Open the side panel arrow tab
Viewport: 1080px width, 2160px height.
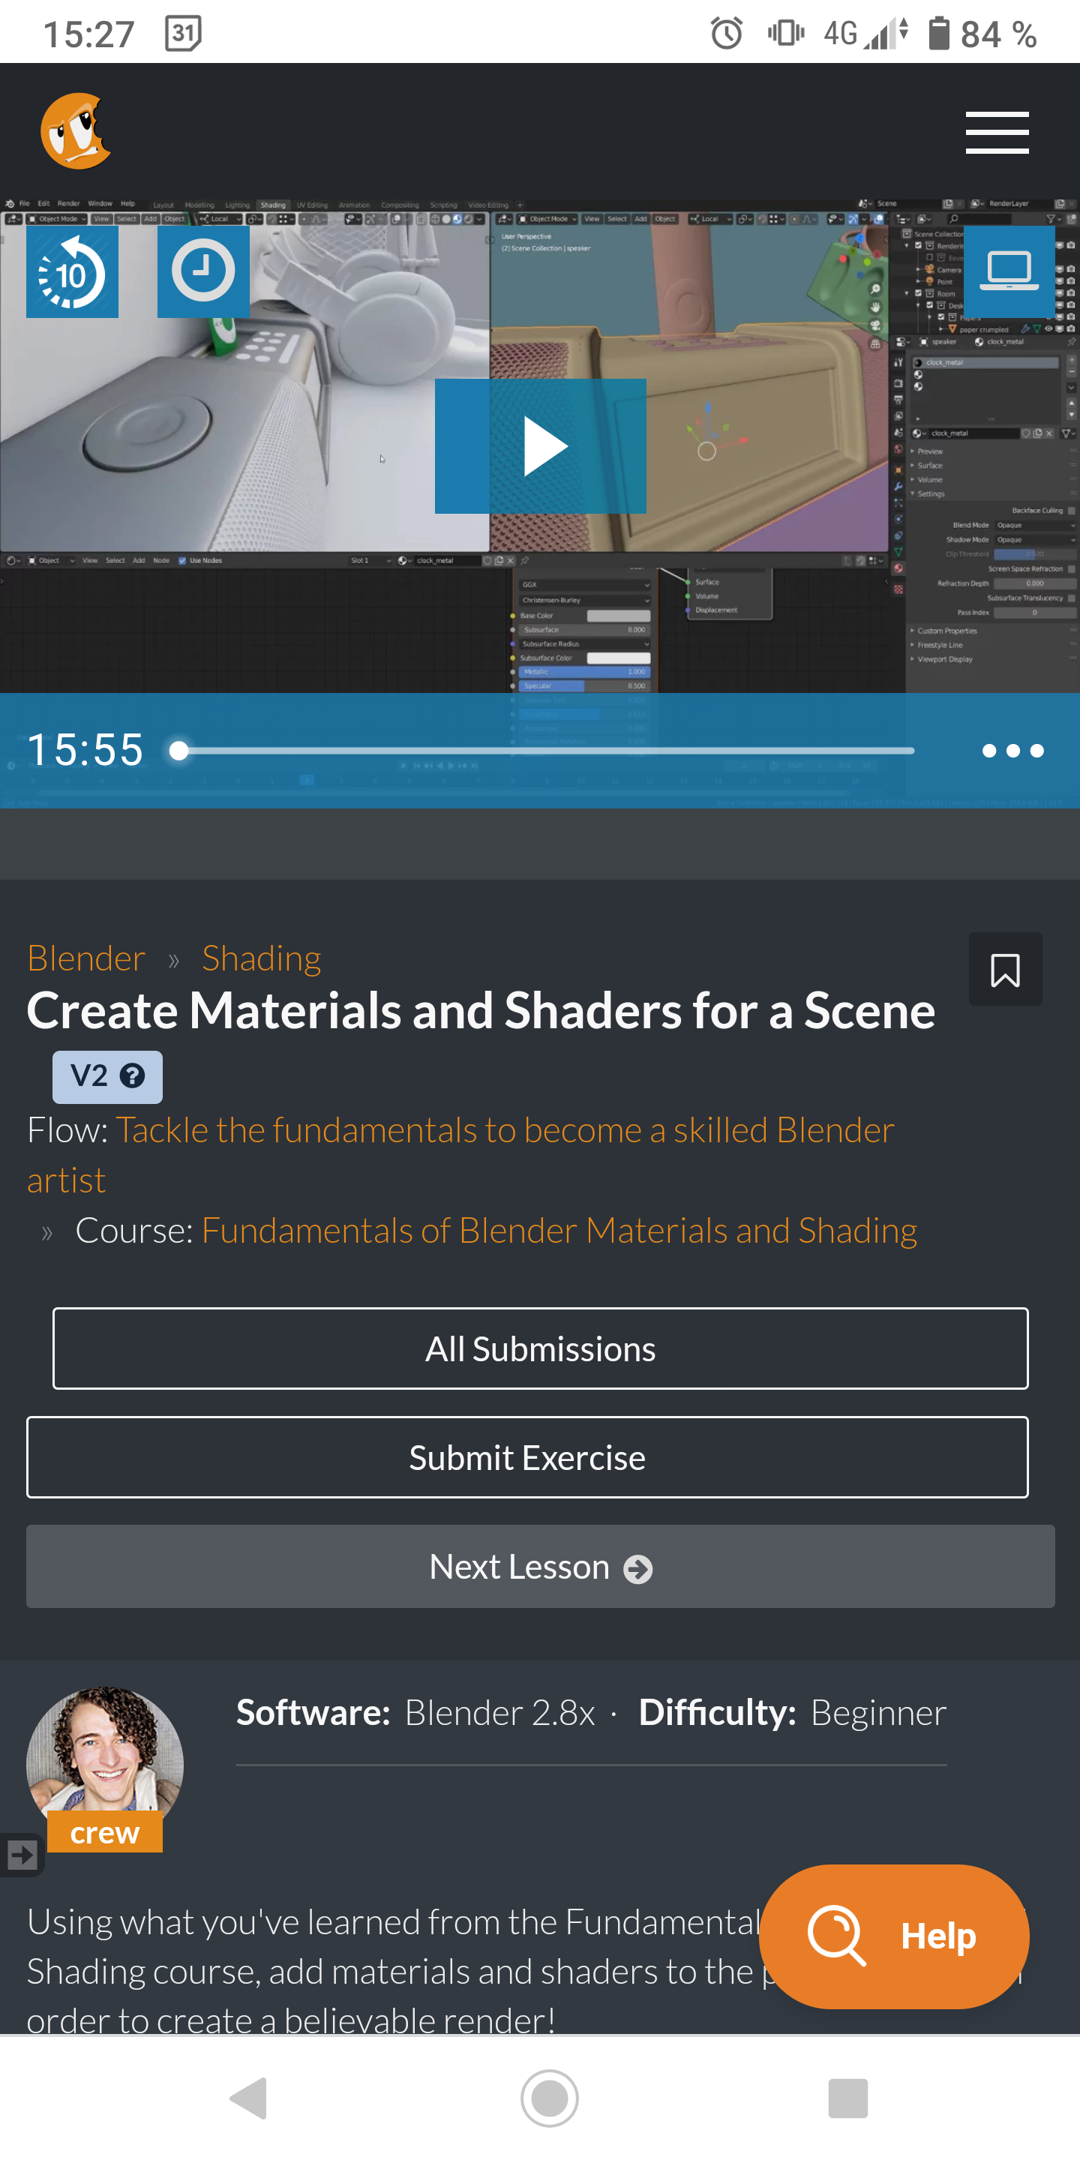21,1854
